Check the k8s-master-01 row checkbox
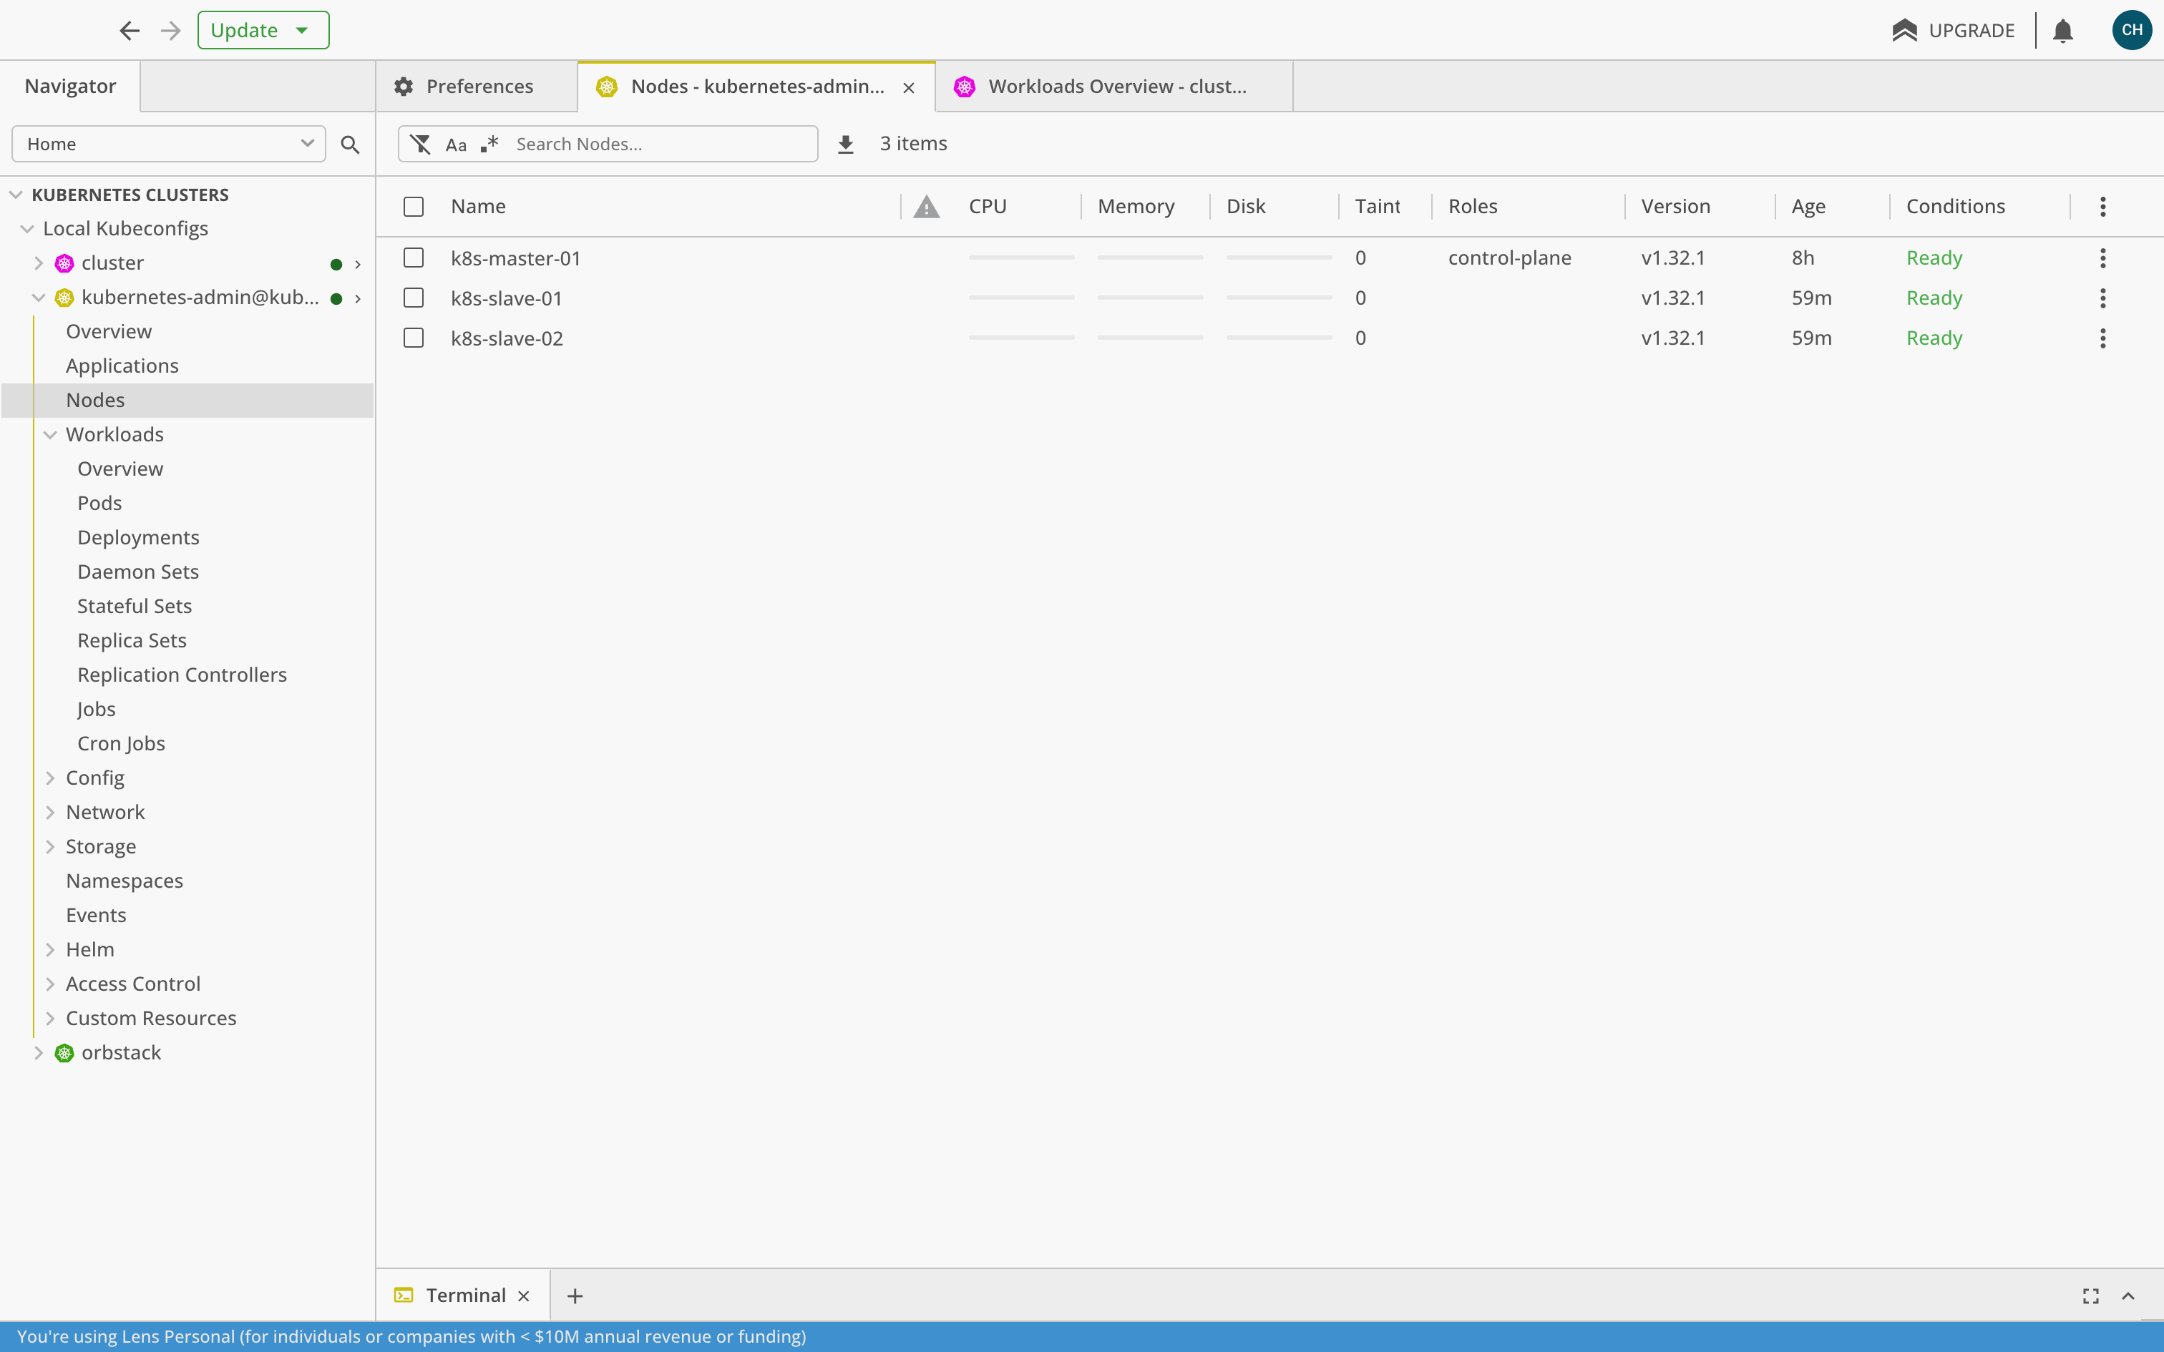Screen dimensions: 2164x1352 click(413, 258)
